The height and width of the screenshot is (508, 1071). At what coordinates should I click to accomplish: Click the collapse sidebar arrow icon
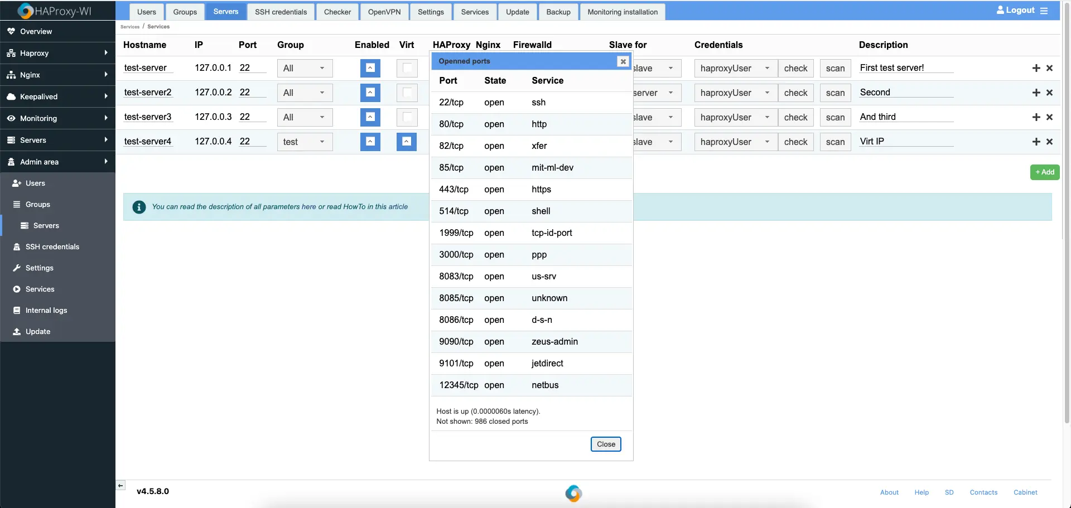tap(120, 486)
